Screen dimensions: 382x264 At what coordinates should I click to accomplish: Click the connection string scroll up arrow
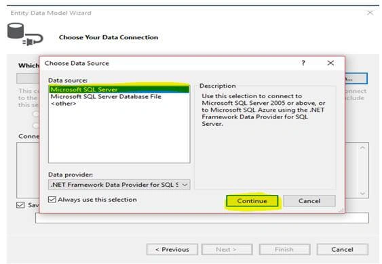coord(362,148)
